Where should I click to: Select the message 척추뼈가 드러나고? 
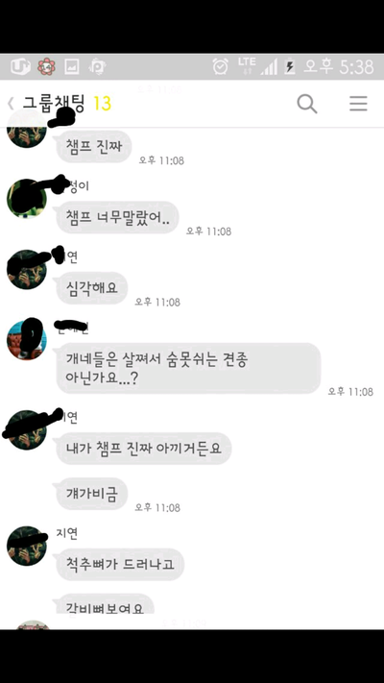pyautogui.click(x=120, y=565)
